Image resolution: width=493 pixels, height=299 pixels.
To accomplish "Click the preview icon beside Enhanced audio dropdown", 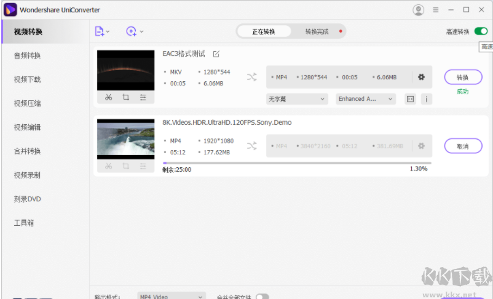I will click(x=410, y=98).
